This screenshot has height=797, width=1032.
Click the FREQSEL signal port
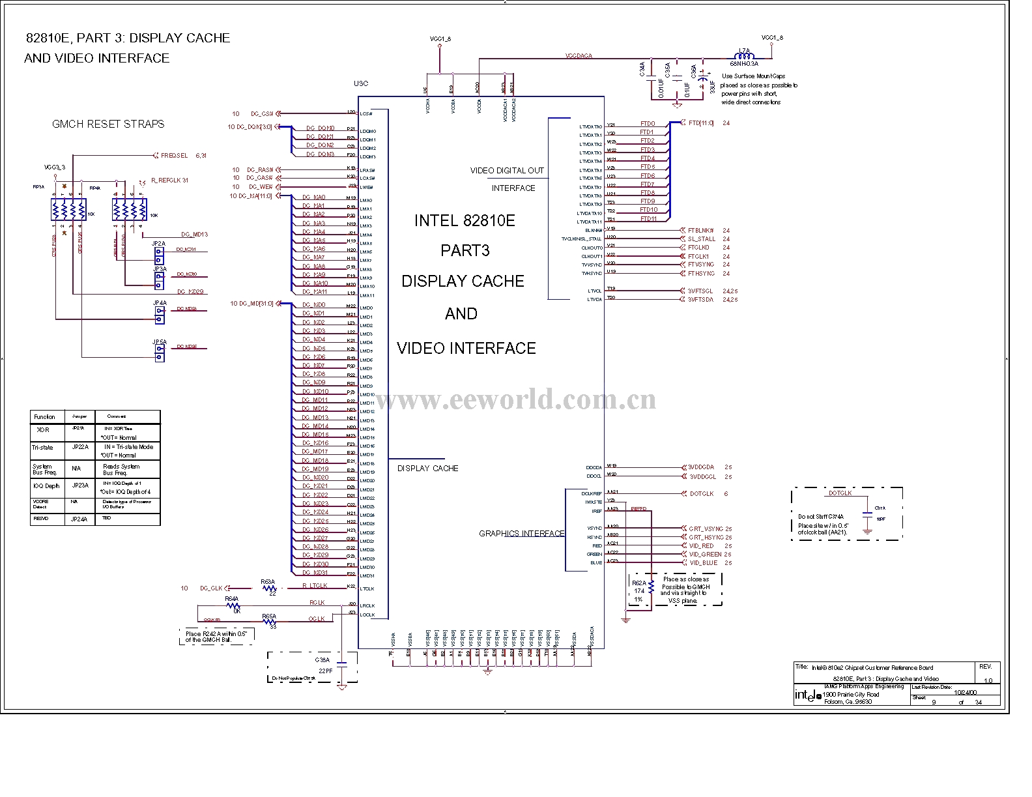170,156
